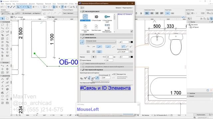Click the leader angle 45,00 field
The image size is (213, 119).
point(125,52)
